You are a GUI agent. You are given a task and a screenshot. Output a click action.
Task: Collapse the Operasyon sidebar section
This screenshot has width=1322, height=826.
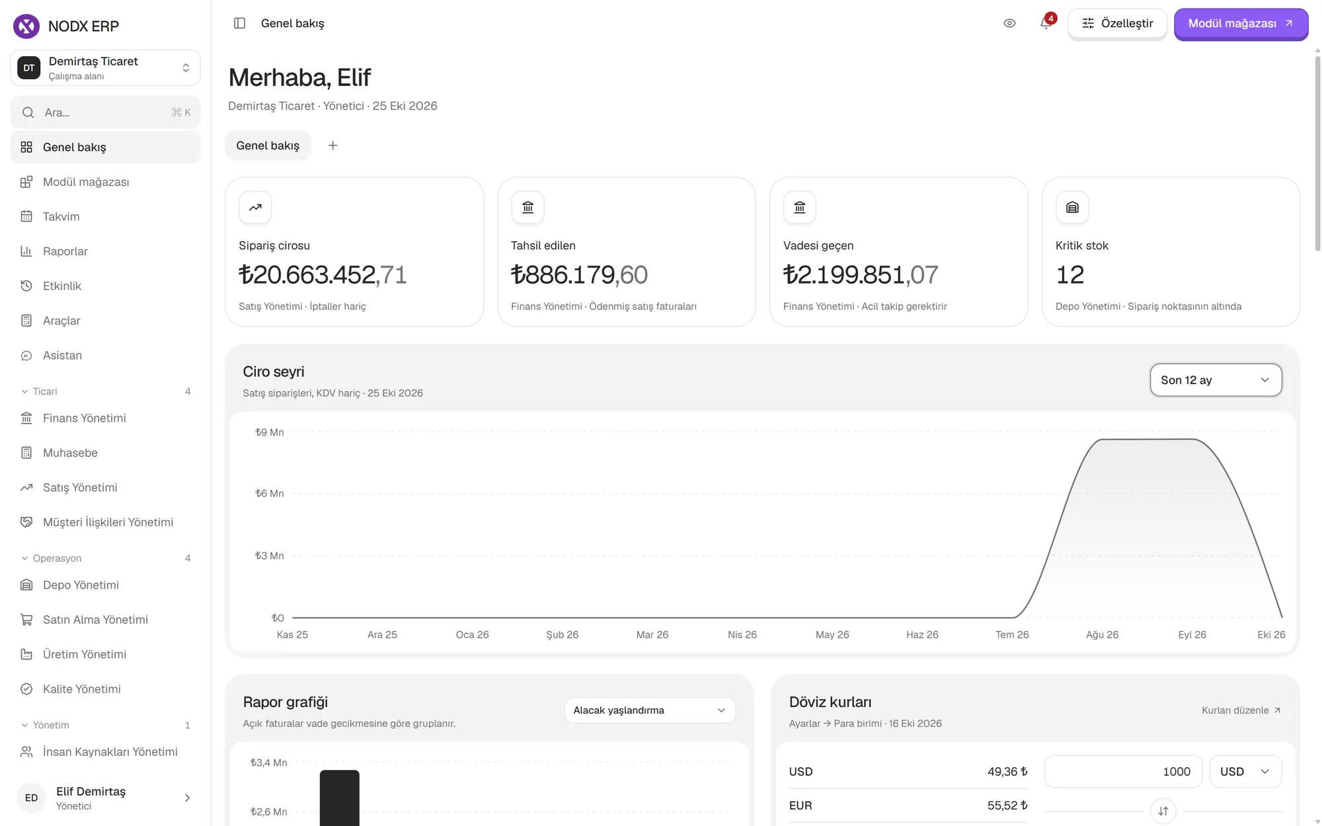pos(105,558)
